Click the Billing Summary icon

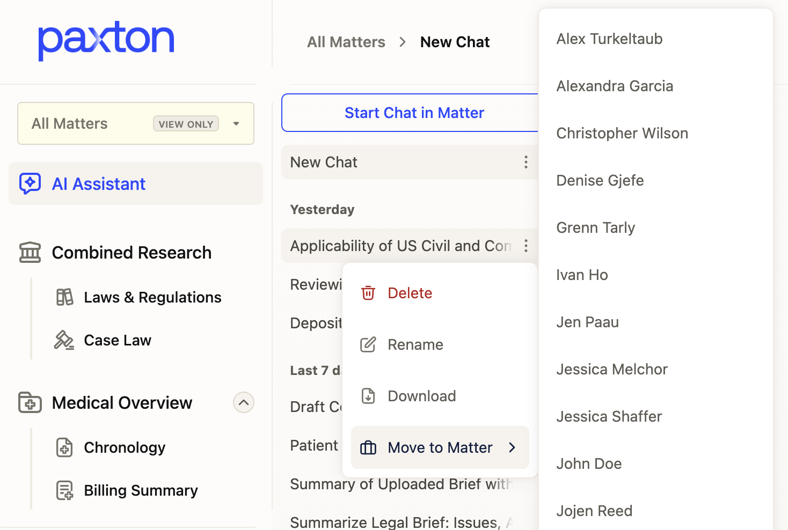point(64,490)
